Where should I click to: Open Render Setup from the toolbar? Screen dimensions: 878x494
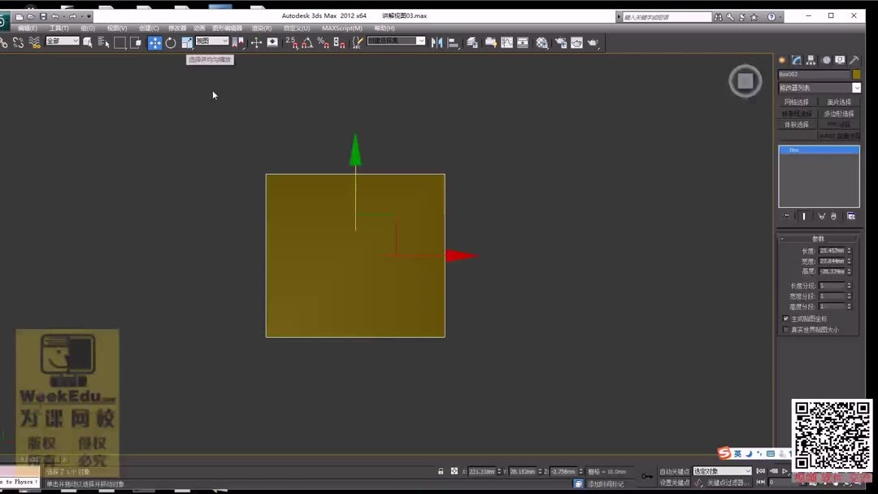coord(560,42)
